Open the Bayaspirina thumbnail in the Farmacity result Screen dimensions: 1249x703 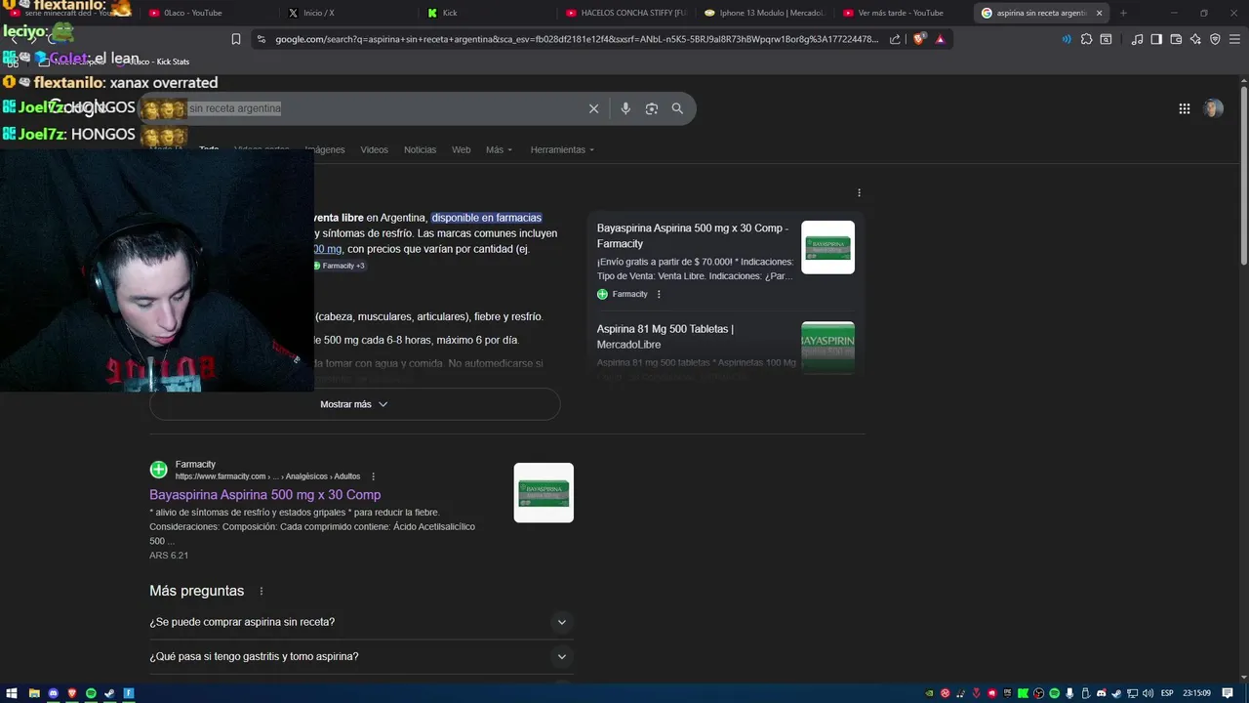click(544, 492)
